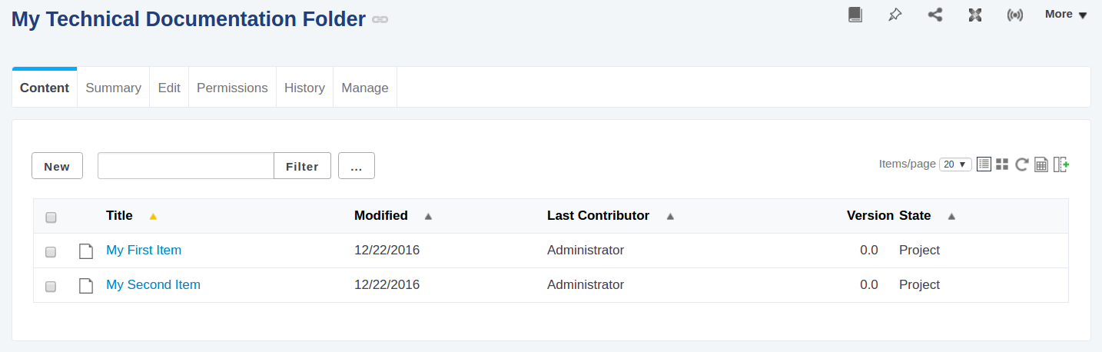Click the add columns icon

click(x=1061, y=164)
